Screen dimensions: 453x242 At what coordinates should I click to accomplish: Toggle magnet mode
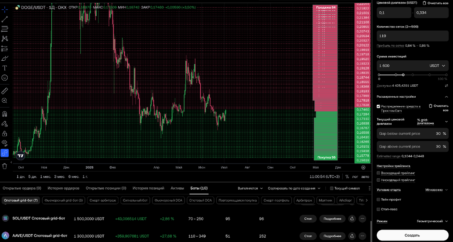[x=5, y=113]
